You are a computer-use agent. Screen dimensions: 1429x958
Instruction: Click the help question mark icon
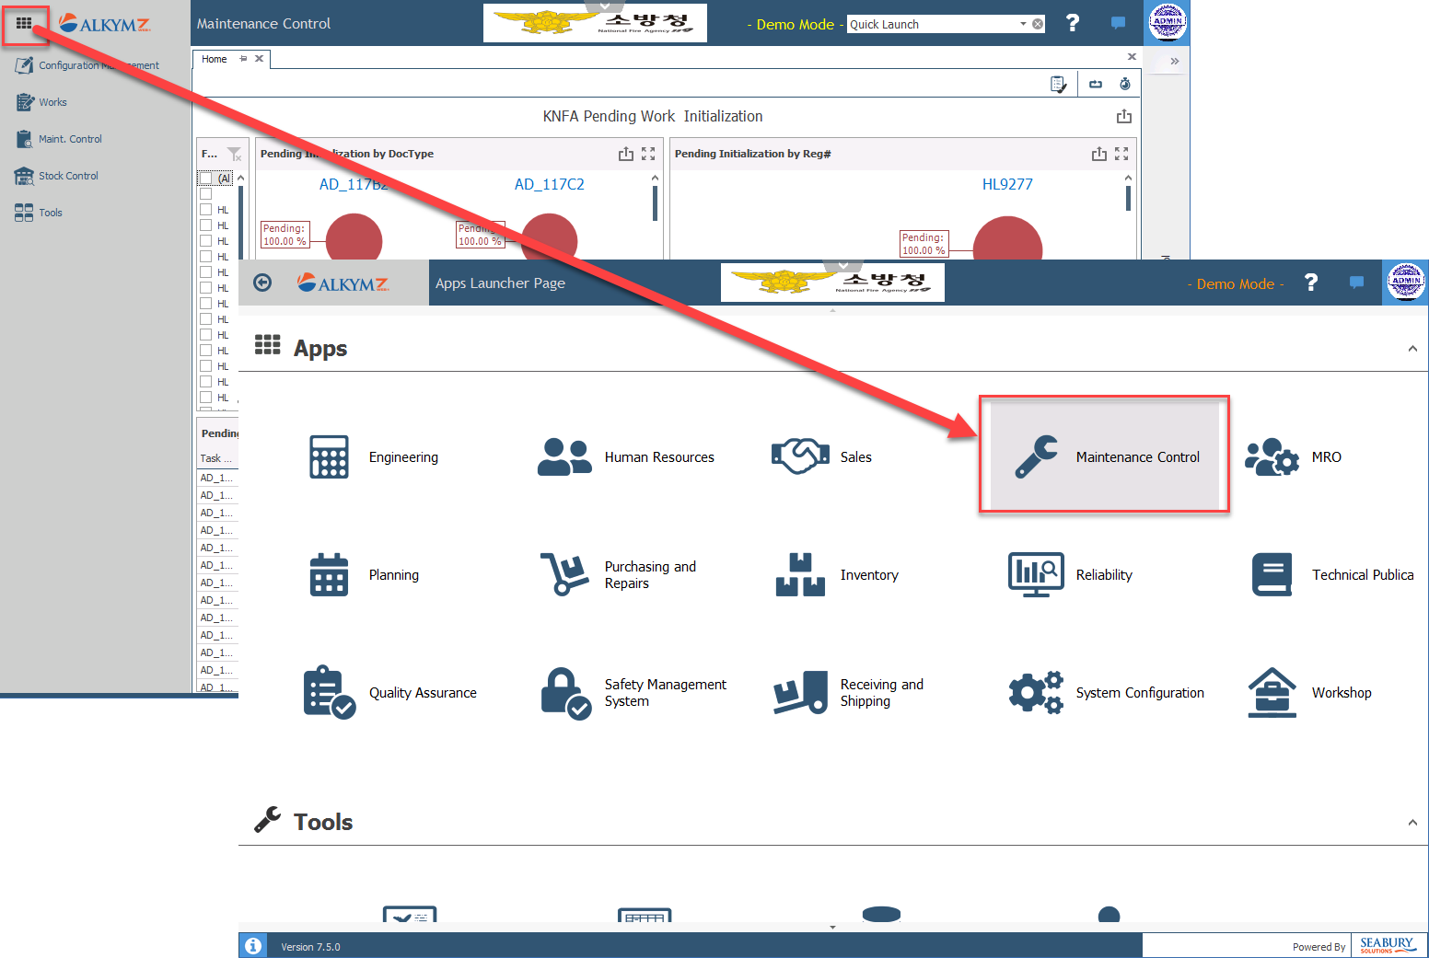1311,283
